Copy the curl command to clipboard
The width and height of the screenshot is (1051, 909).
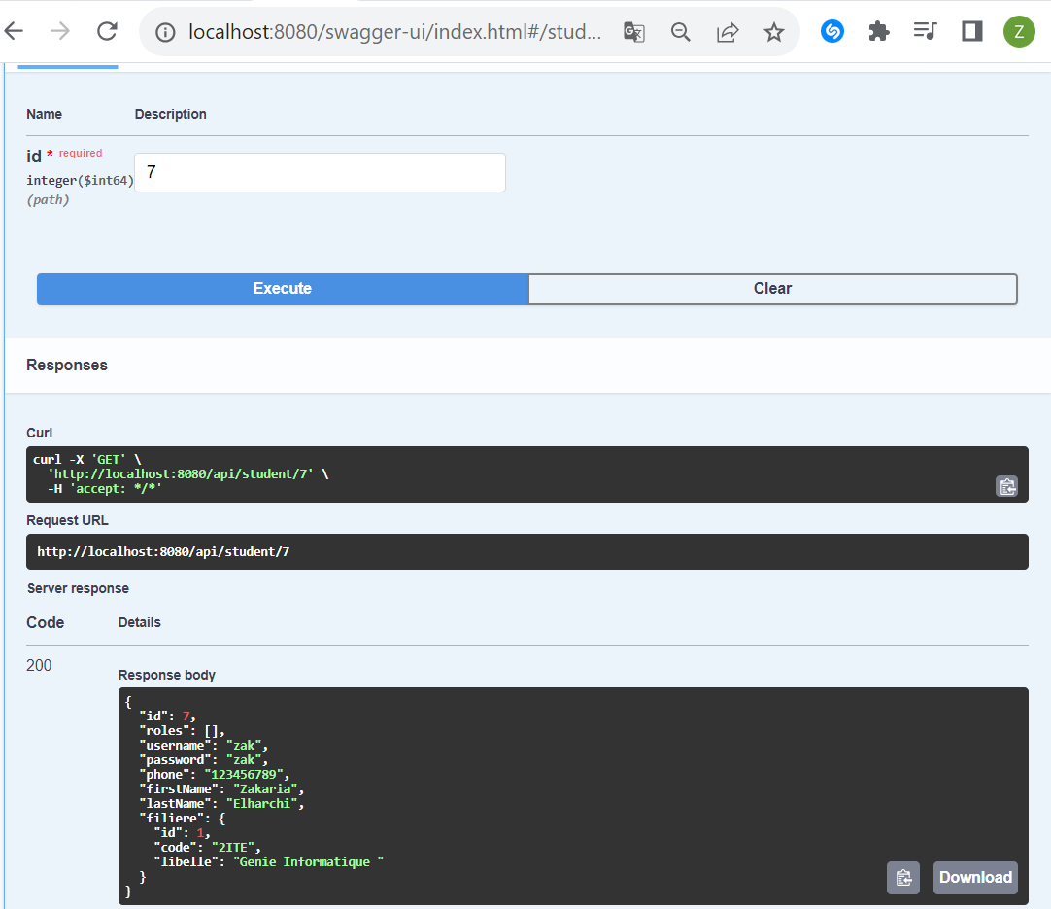[1007, 486]
